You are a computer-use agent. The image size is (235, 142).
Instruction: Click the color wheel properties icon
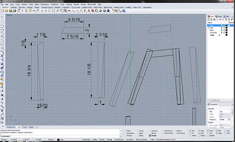[96, 11]
